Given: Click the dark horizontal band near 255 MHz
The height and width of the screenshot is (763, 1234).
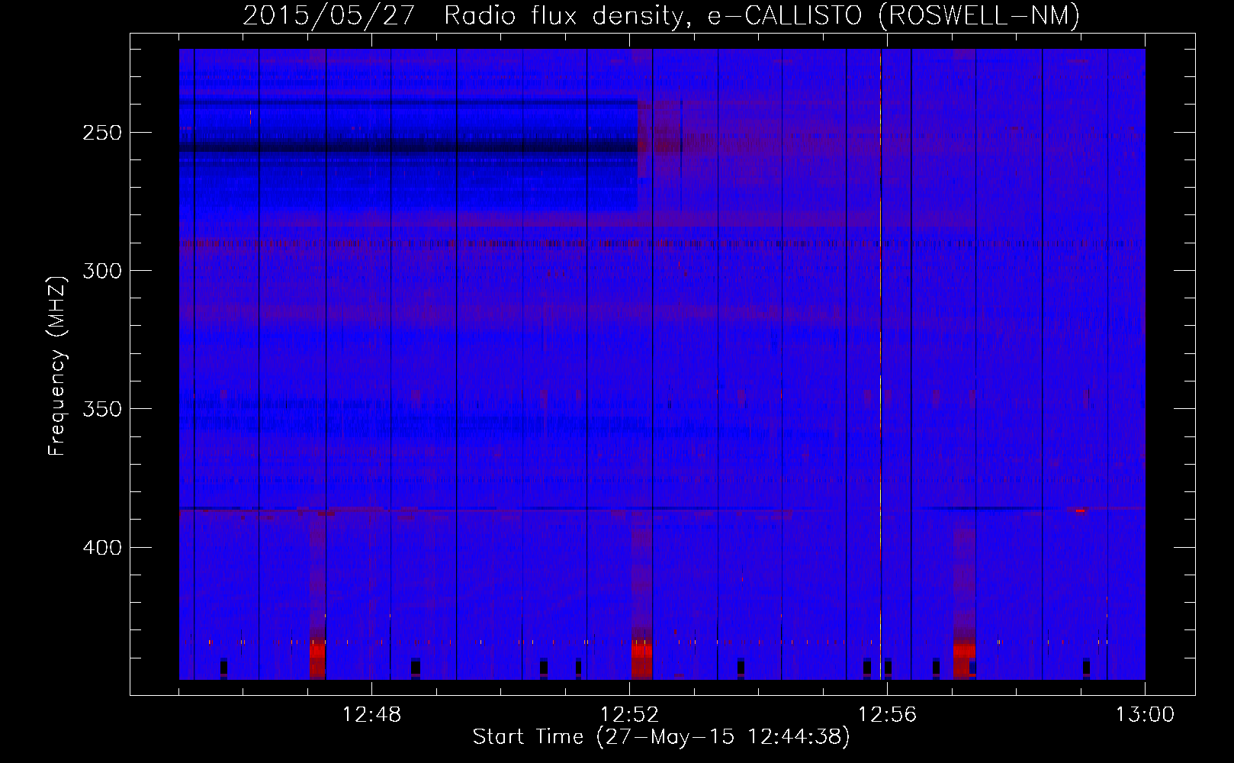Looking at the screenshot, I should point(408,147).
